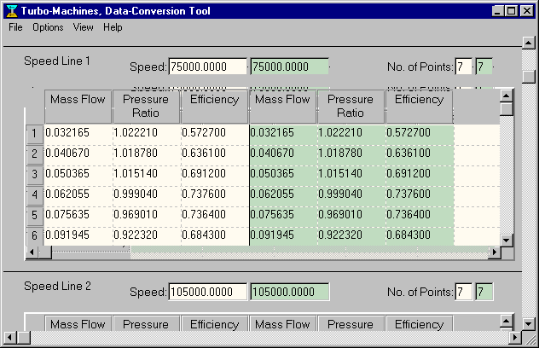Click green cell 0.075635 in row 5
The height and width of the screenshot is (348, 539).
[283, 215]
